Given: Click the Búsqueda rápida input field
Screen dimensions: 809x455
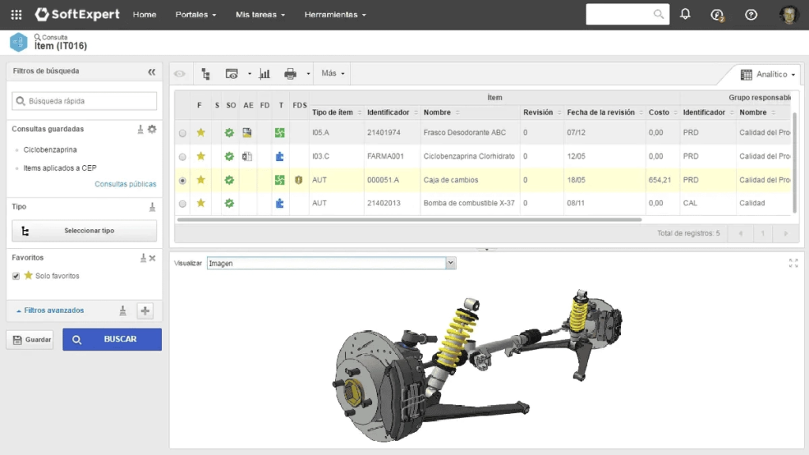Looking at the screenshot, I should 85,101.
